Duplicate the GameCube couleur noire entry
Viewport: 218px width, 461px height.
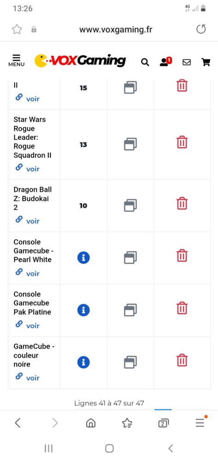pyautogui.click(x=130, y=362)
